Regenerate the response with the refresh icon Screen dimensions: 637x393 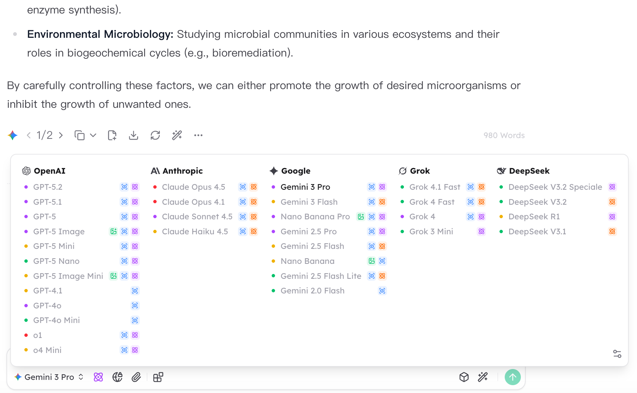155,135
